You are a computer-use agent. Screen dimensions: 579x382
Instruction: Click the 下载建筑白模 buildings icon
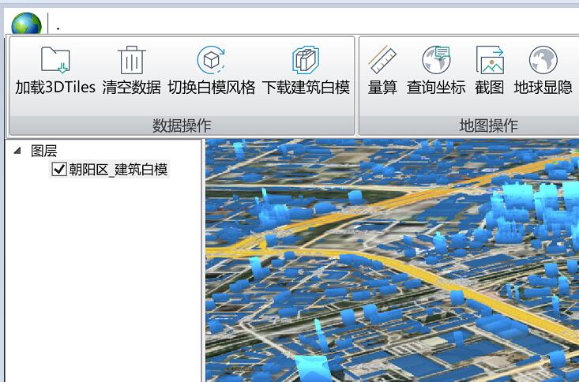306,59
